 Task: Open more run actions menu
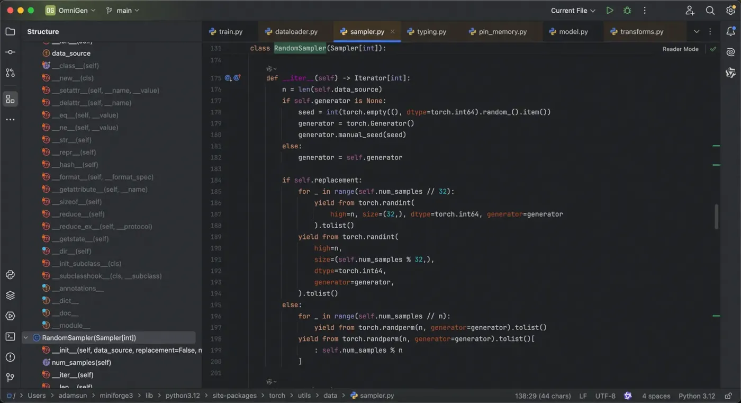tap(645, 11)
